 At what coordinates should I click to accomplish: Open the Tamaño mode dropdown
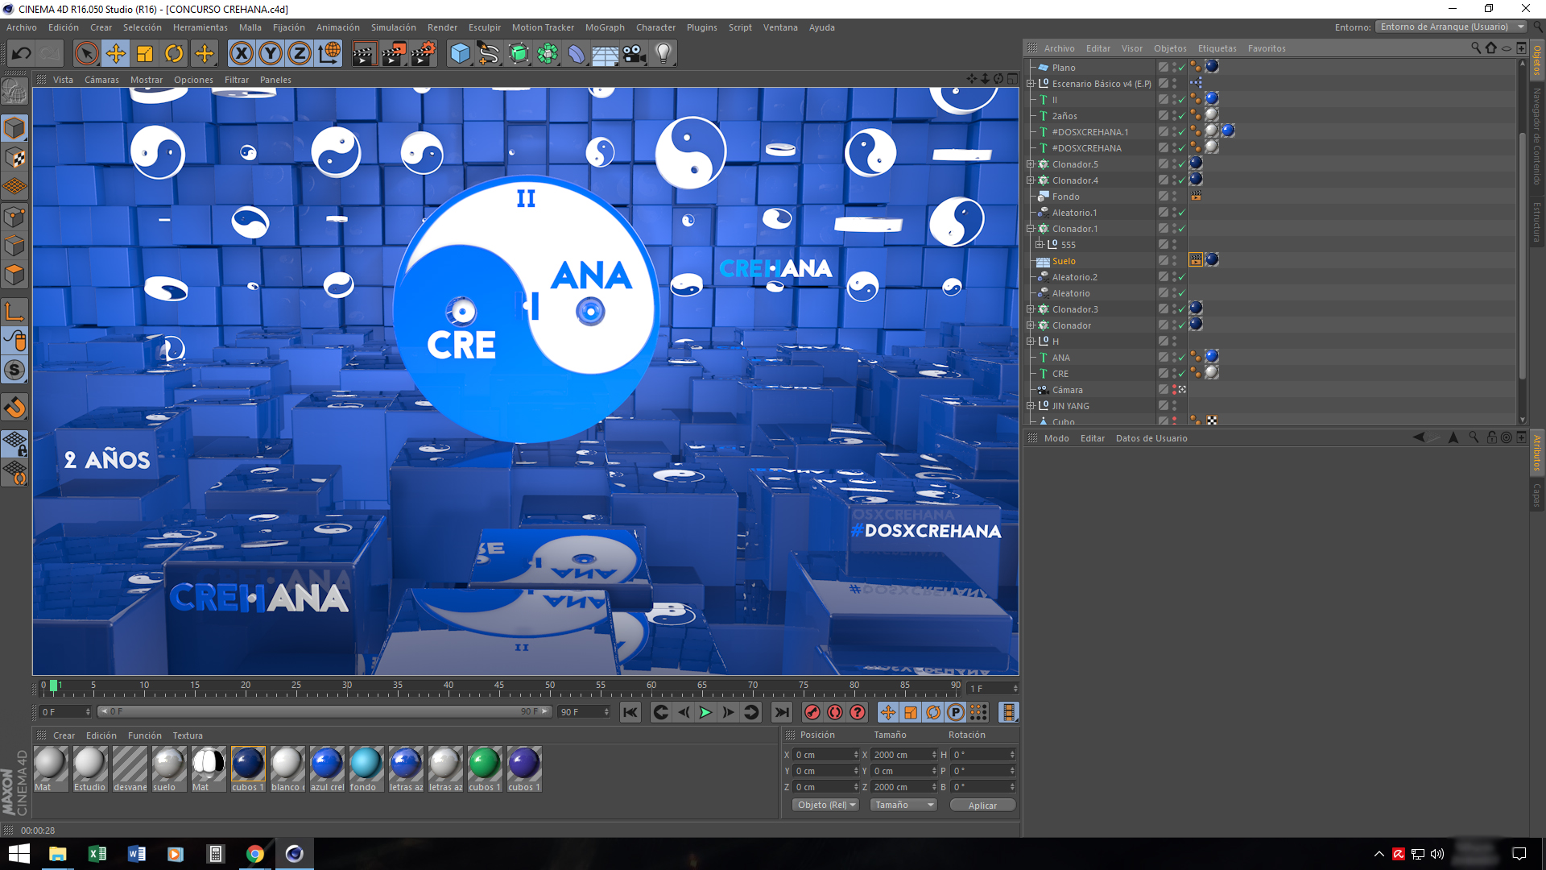point(903,805)
